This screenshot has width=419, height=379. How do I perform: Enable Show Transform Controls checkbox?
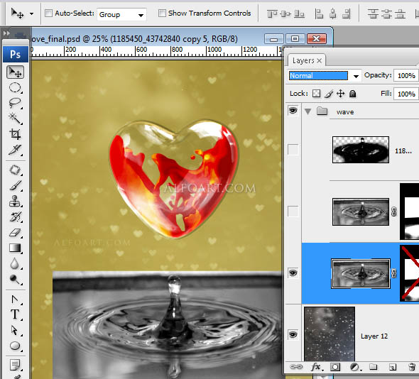(162, 13)
